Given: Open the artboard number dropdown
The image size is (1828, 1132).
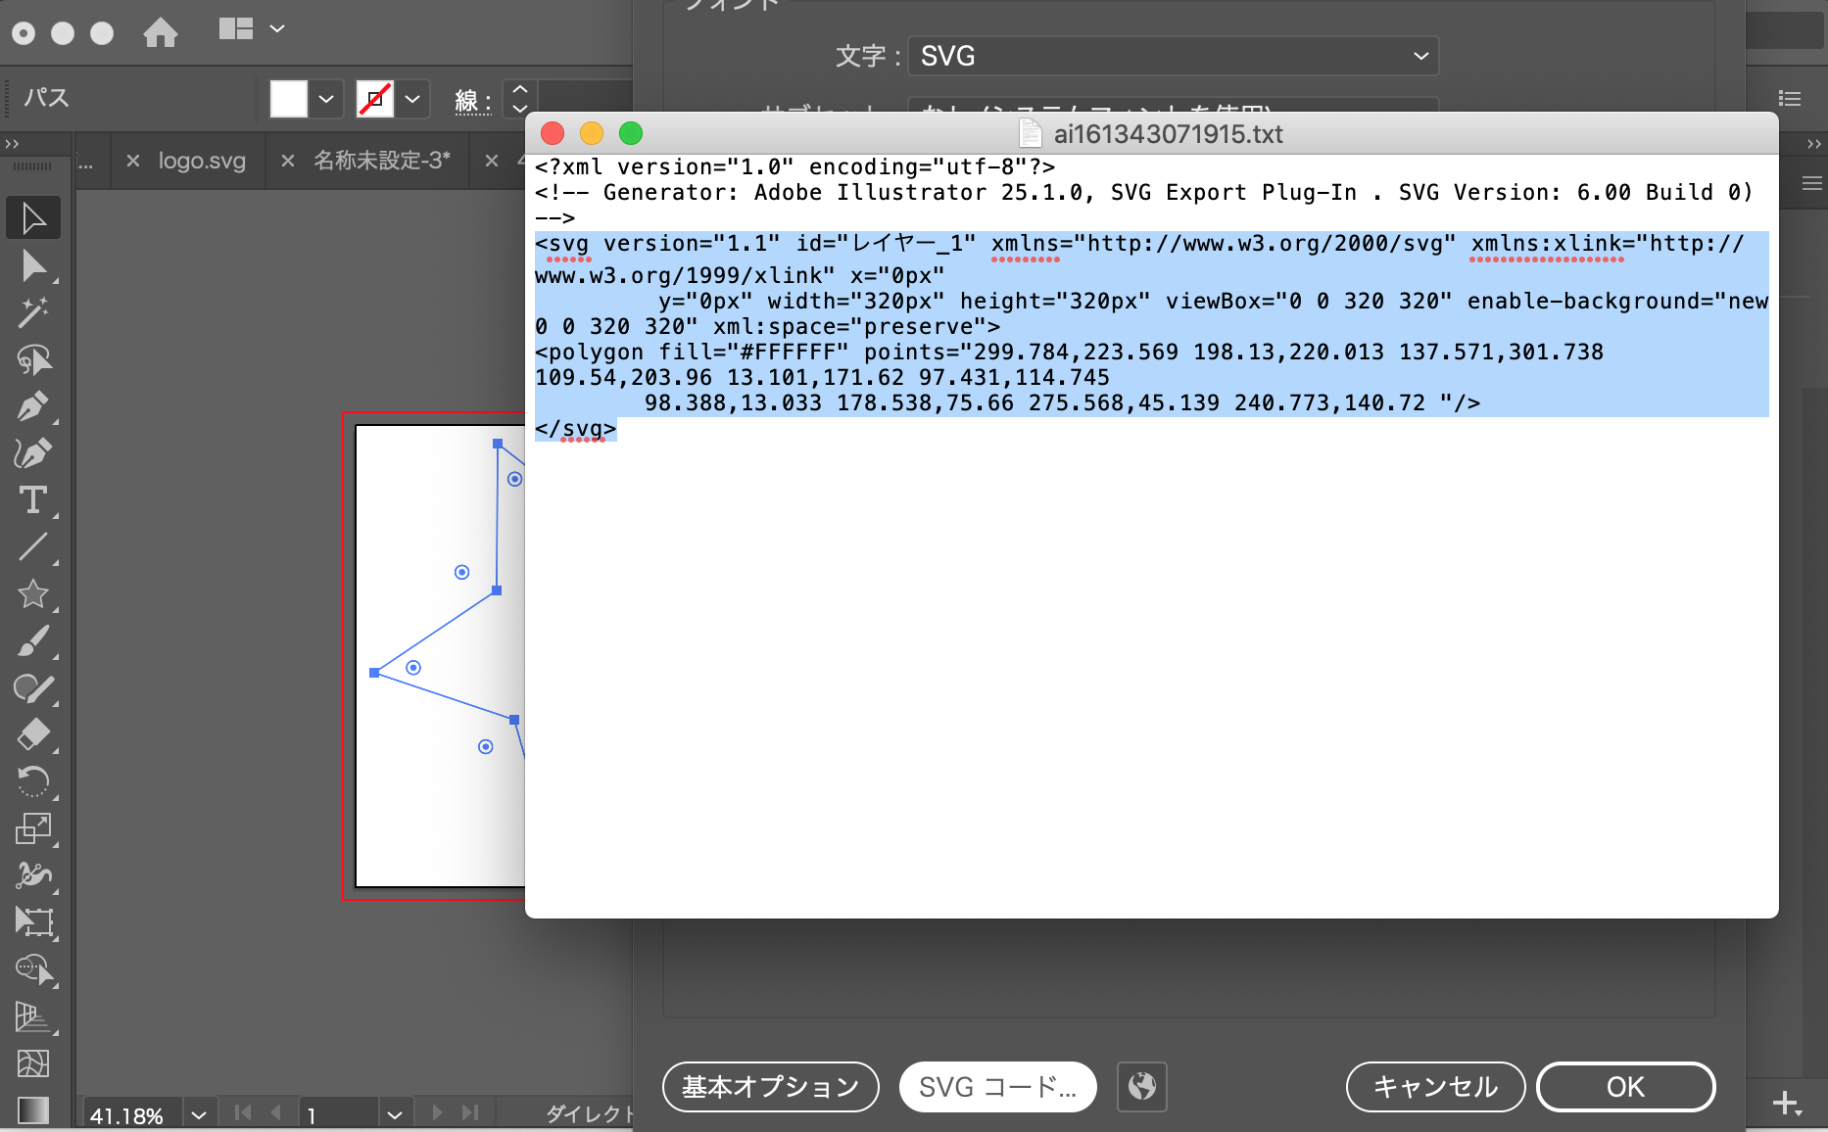Looking at the screenshot, I should [395, 1115].
